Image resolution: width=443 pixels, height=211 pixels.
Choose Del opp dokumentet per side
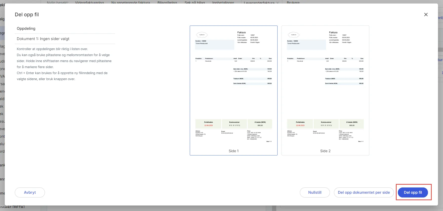[364, 192]
